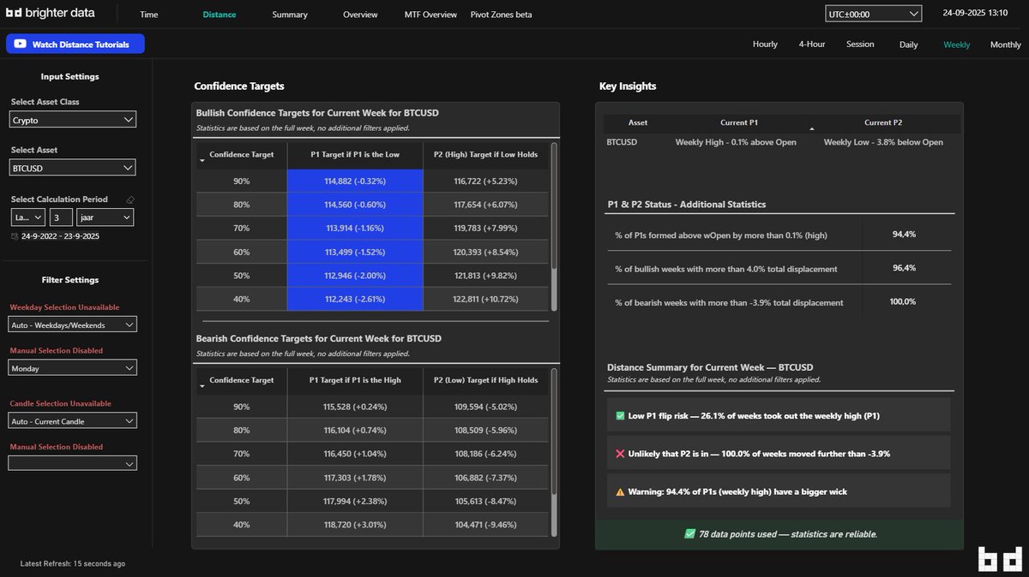
Task: Switch timeframe to Hourly
Action: 765,45
